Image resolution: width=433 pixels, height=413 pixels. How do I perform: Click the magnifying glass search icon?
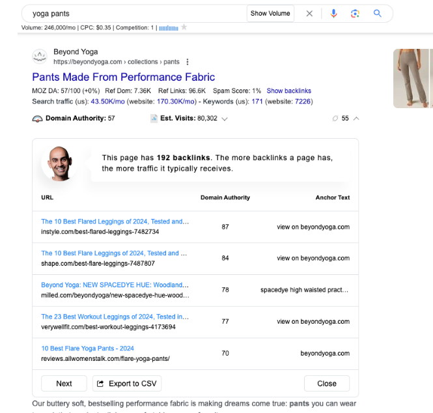click(x=378, y=14)
